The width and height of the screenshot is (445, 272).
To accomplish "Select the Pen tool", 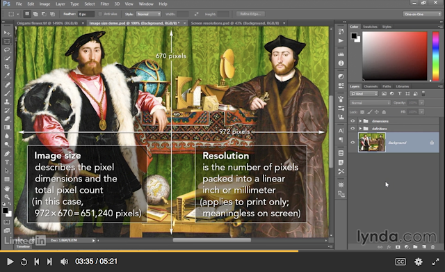I will point(7,154).
